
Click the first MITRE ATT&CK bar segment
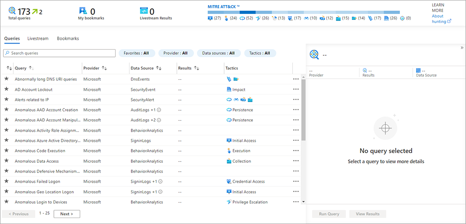(216, 12)
